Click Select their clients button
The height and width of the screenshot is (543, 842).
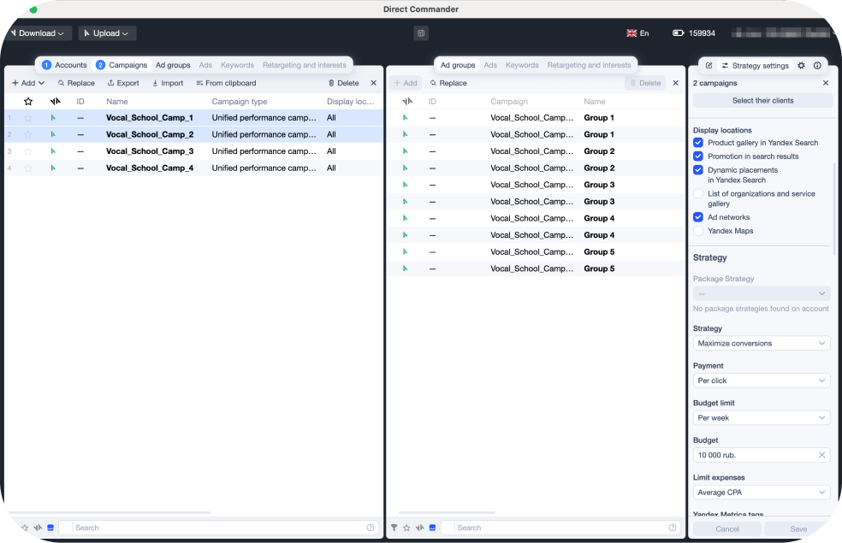(x=762, y=100)
